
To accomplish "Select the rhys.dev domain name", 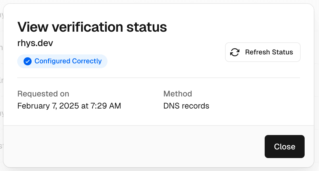I will coord(35,43).
